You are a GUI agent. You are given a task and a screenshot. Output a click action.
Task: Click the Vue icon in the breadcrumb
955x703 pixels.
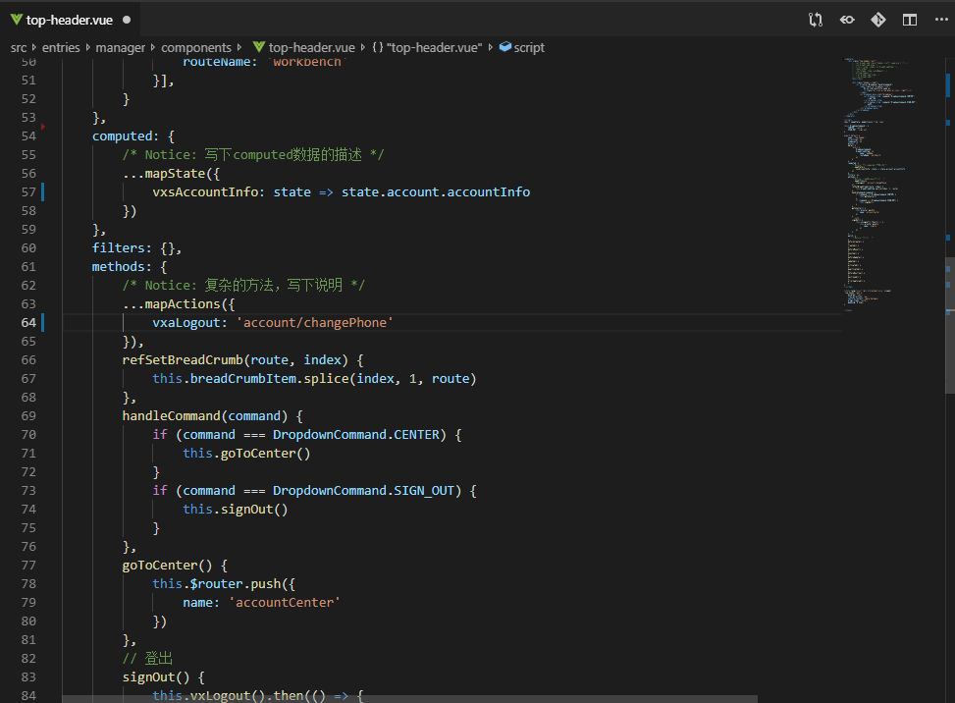tap(259, 47)
